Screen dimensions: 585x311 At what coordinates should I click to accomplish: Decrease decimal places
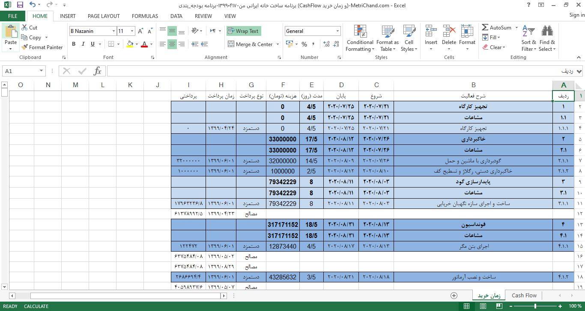(336, 44)
